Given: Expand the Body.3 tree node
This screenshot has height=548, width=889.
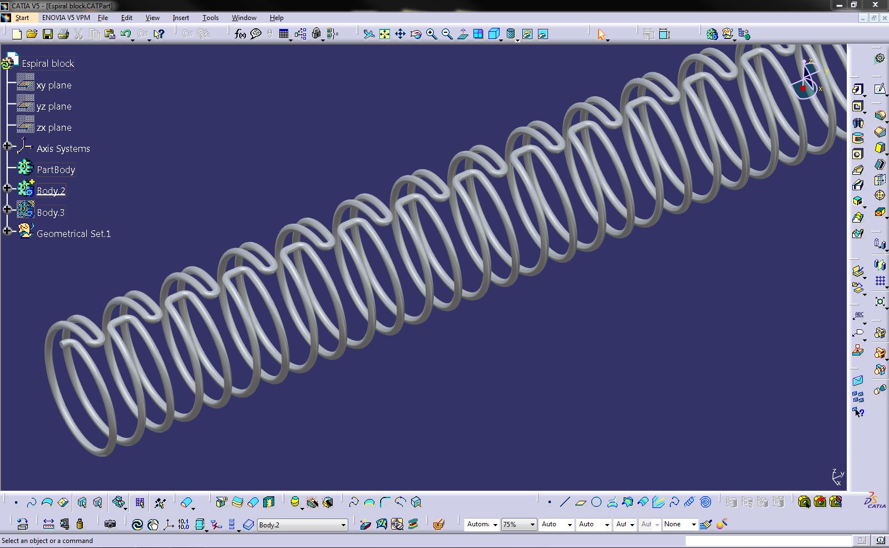Looking at the screenshot, I should click(7, 209).
